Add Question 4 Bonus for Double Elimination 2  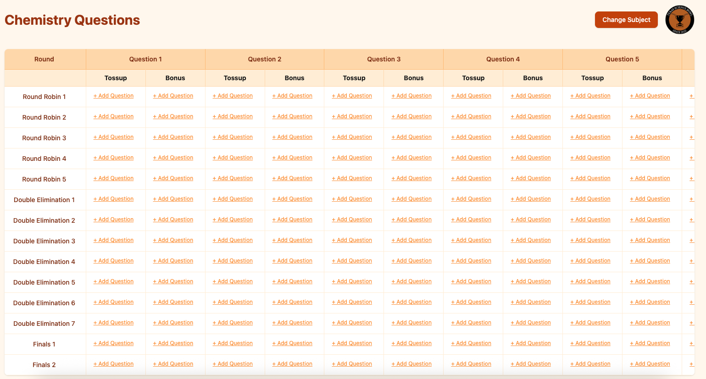pyautogui.click(x=531, y=220)
